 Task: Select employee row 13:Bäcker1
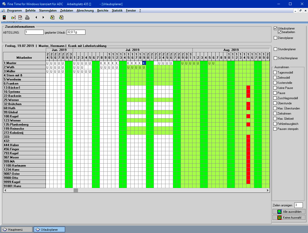tap(24, 88)
